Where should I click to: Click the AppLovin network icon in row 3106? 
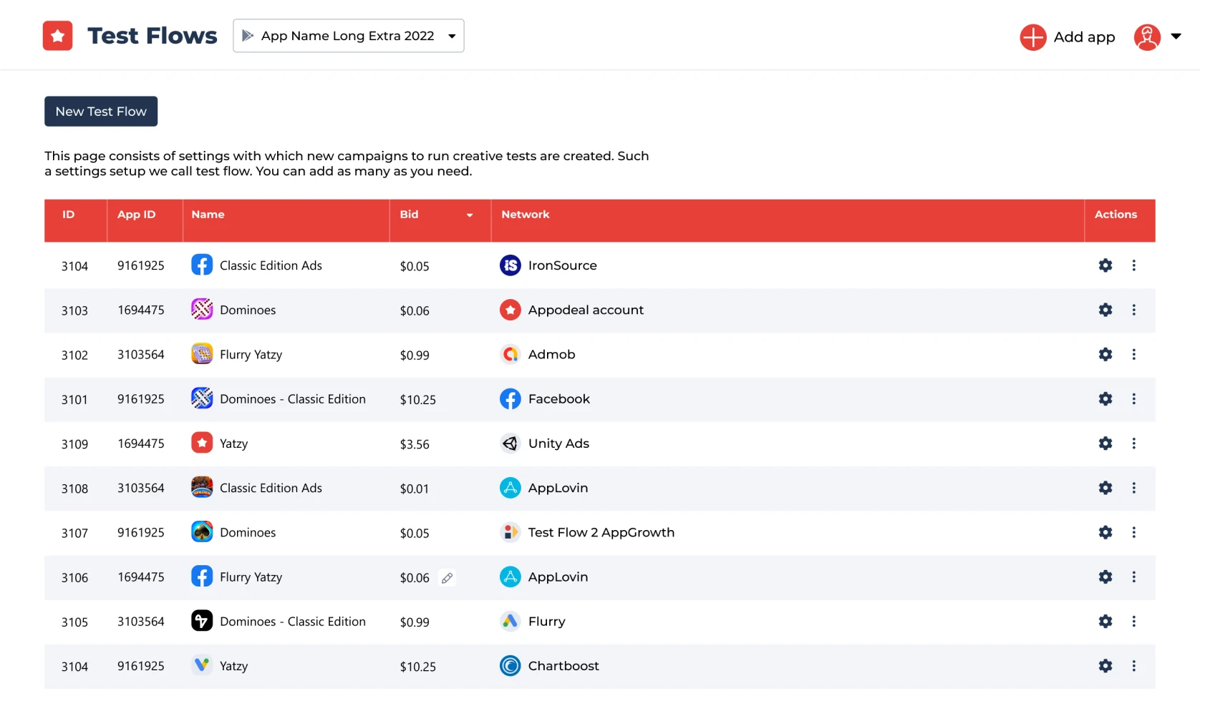510,577
